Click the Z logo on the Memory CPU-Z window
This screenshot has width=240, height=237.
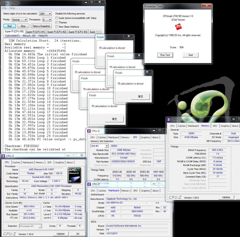tap(168, 119)
